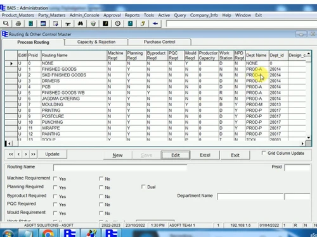Viewport: 317px width, 237px height.
Task: Select the SKD FINISHED GOODS routing row
Action: [x=155, y=75]
